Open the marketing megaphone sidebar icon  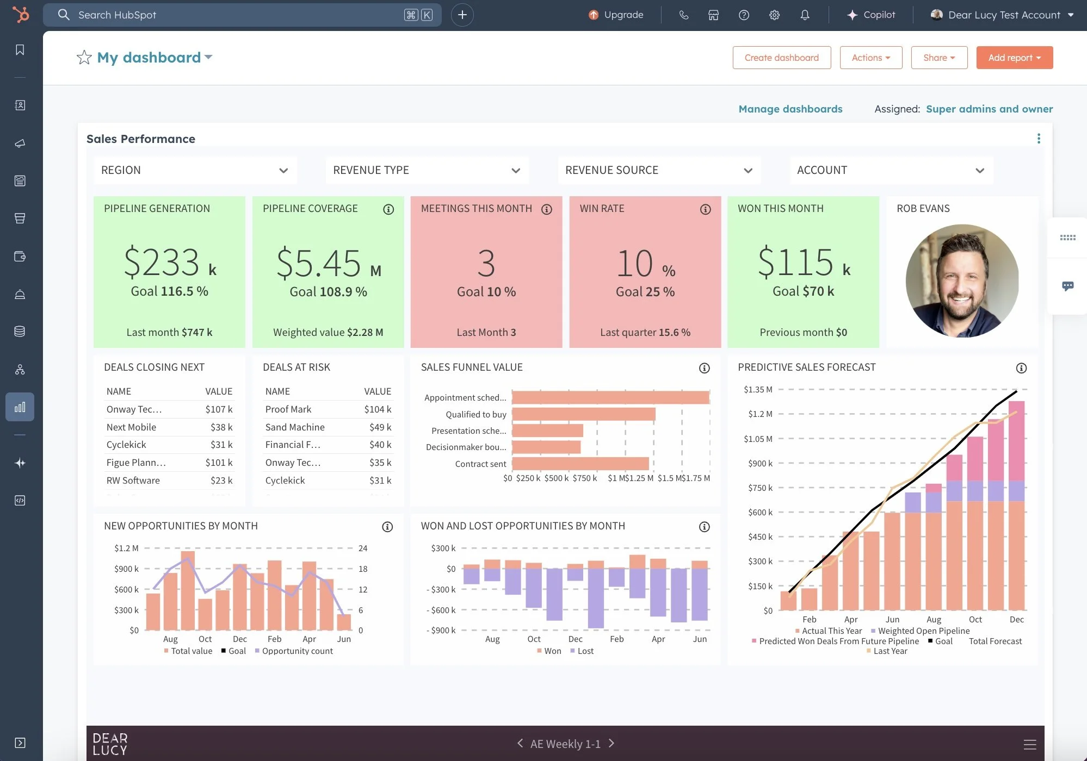point(20,144)
